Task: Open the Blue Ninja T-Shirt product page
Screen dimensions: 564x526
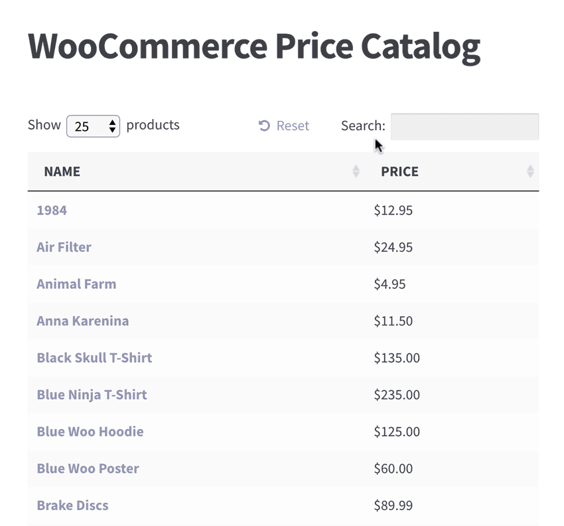Action: pyautogui.click(x=91, y=394)
